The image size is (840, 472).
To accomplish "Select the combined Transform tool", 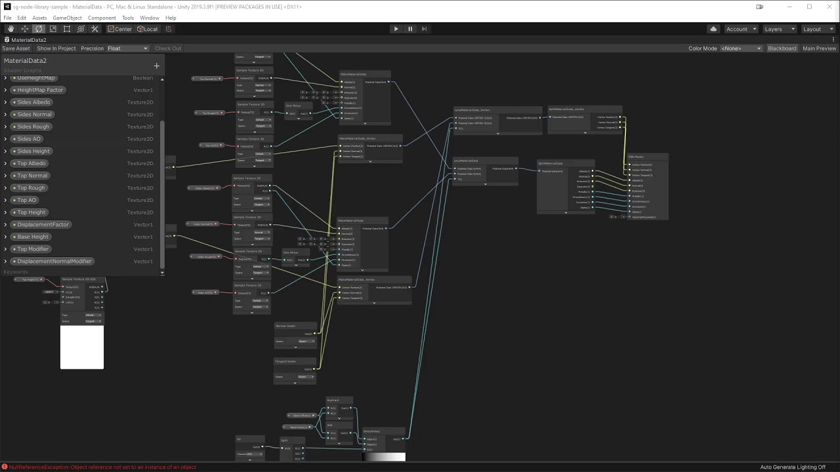I will coord(81,29).
